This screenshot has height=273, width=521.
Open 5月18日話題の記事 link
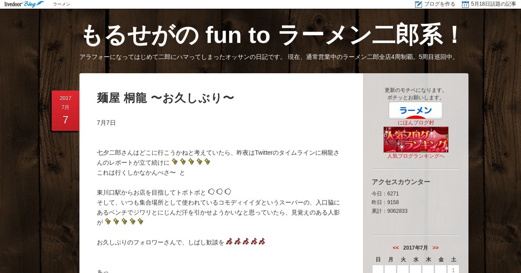point(494,4)
